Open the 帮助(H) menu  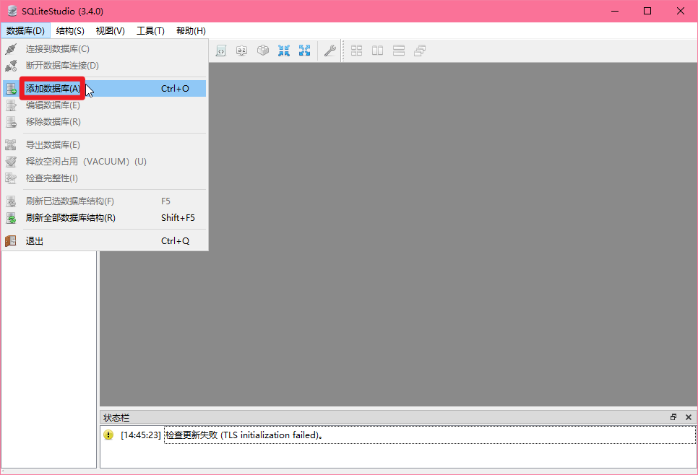point(191,31)
